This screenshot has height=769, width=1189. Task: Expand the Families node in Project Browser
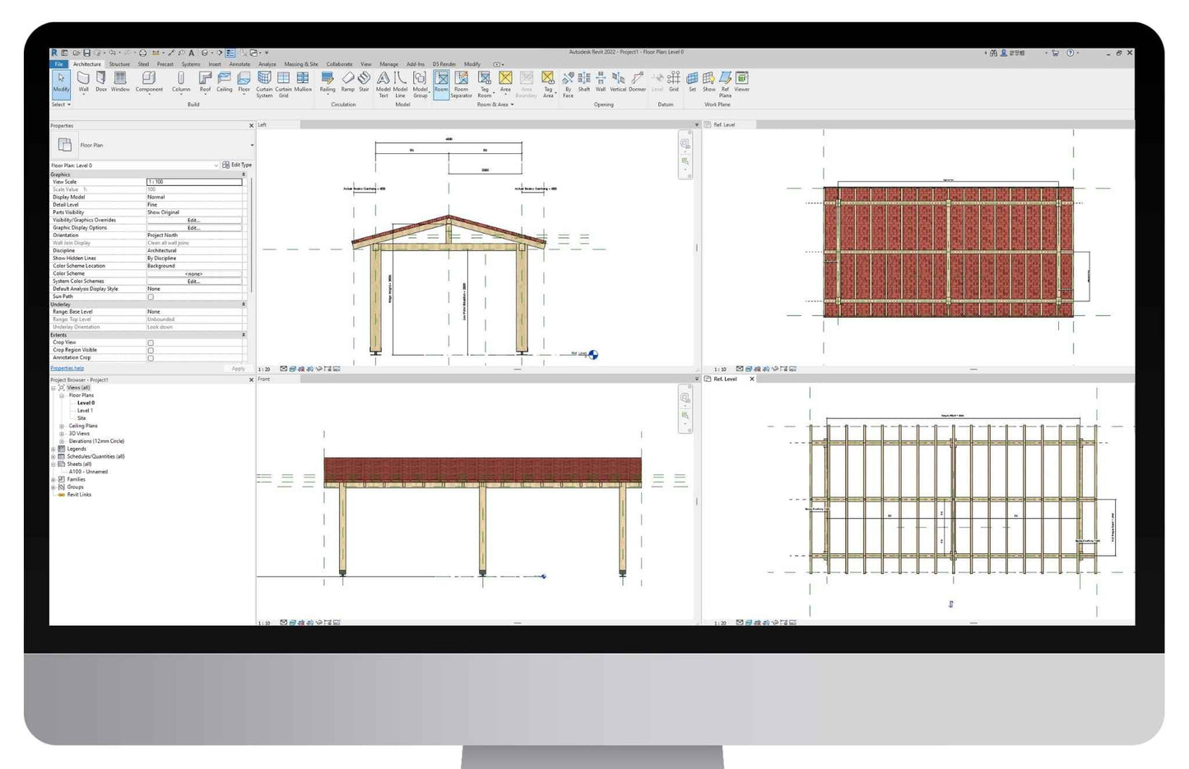point(53,479)
